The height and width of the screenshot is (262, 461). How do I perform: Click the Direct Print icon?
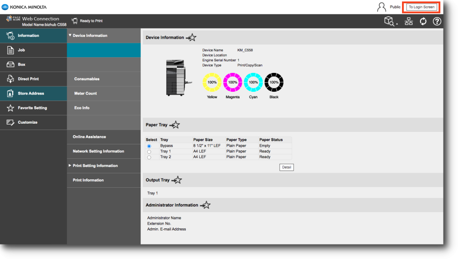click(10, 79)
